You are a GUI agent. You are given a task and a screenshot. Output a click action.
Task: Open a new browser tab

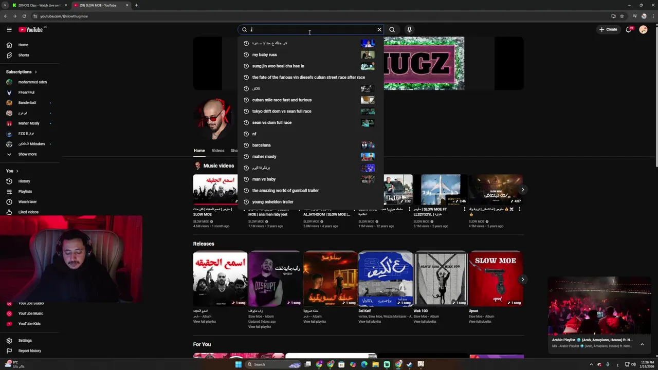[x=136, y=5]
